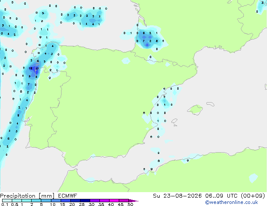Viewport: 267px width, 206px height.
Task: Click the Menorca island outline
Action: tap(210, 104)
